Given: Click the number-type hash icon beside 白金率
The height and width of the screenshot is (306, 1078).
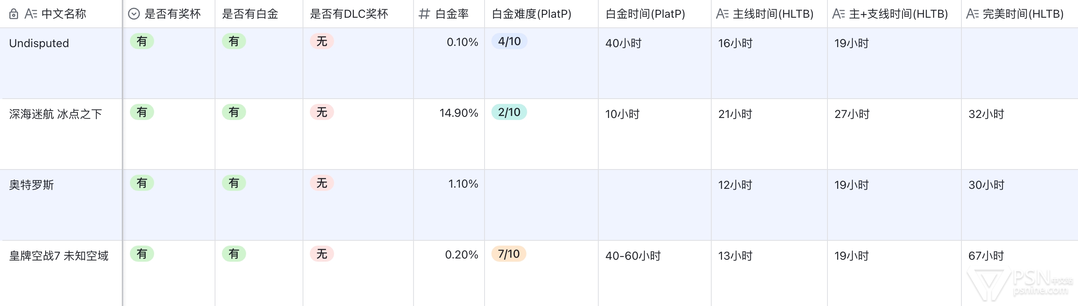Looking at the screenshot, I should pyautogui.click(x=424, y=14).
